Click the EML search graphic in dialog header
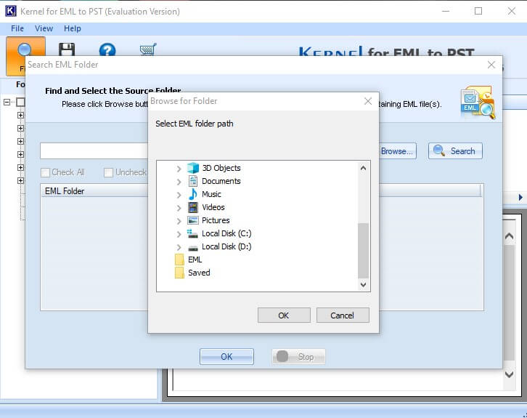 [478, 103]
